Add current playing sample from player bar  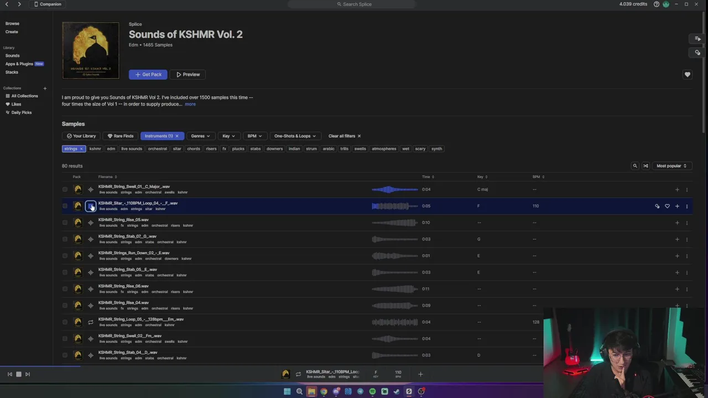pos(420,374)
